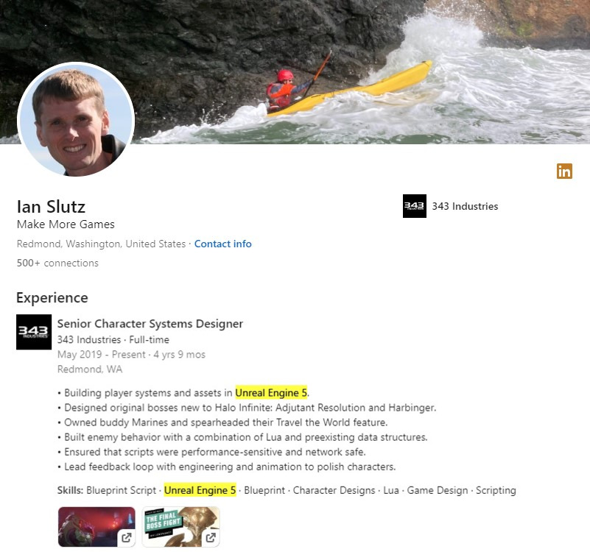Click the 343 Industries · Full-time line
590x552 pixels.
pyautogui.click(x=113, y=340)
